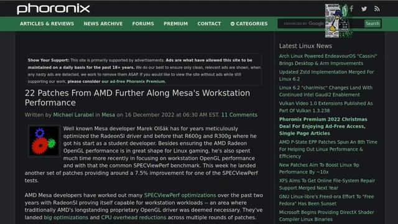Open the RSS feed icon

click(377, 9)
